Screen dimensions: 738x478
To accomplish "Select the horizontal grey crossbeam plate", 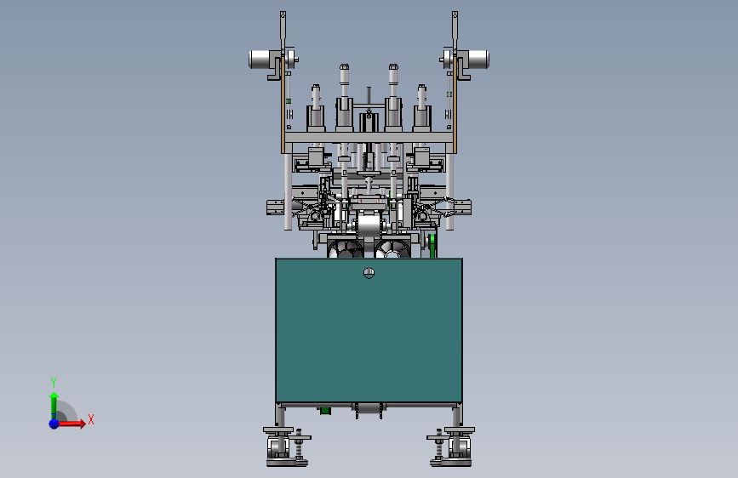I will 369,138.
